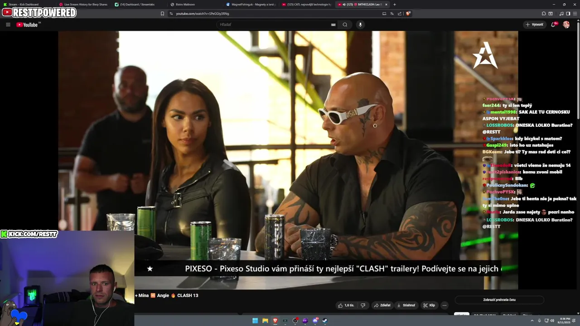Like the video with 1,6 tis. likes
The width and height of the screenshot is (580, 326).
point(346,305)
